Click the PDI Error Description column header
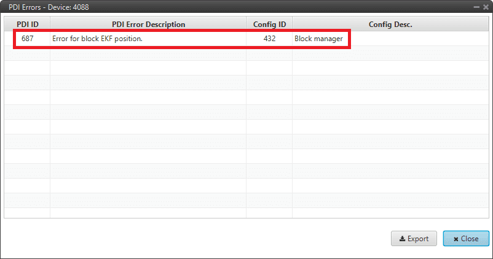Image resolution: width=493 pixels, height=259 pixels. [148, 25]
